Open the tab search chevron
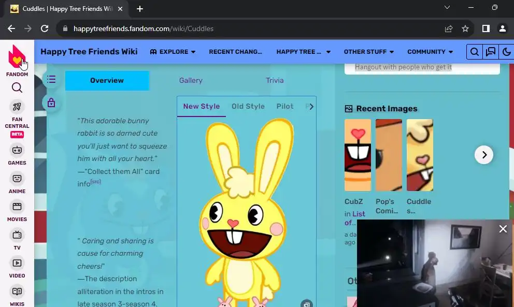 tap(447, 7)
